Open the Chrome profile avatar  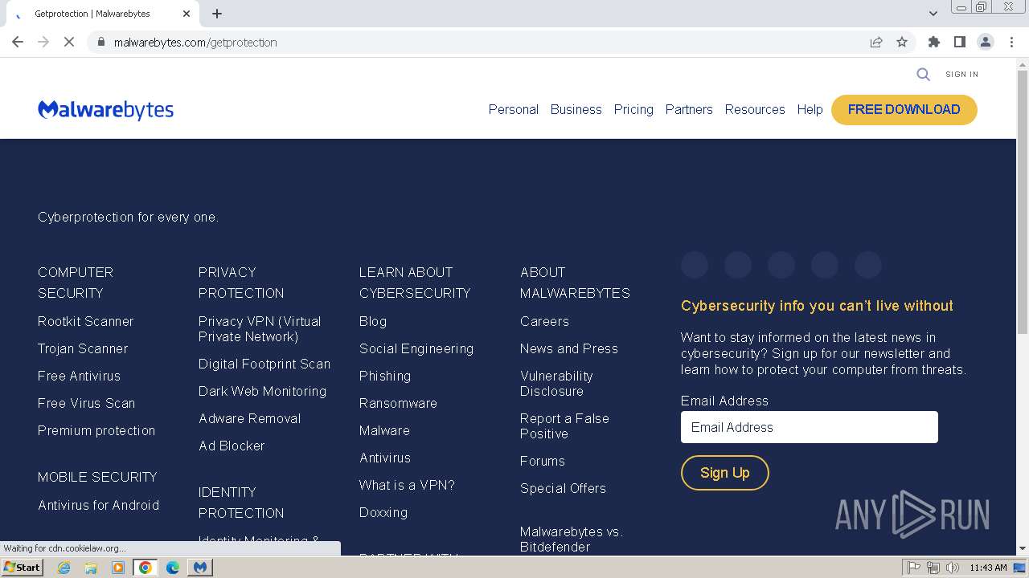point(985,42)
